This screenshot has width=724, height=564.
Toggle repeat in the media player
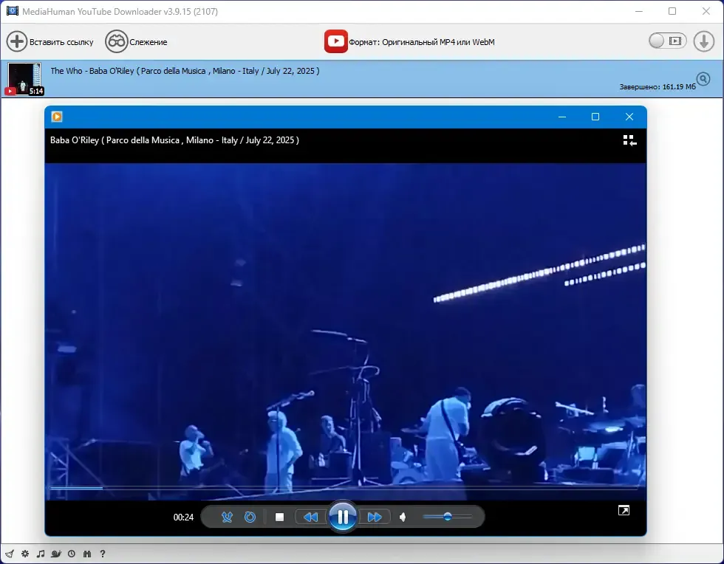tap(250, 517)
